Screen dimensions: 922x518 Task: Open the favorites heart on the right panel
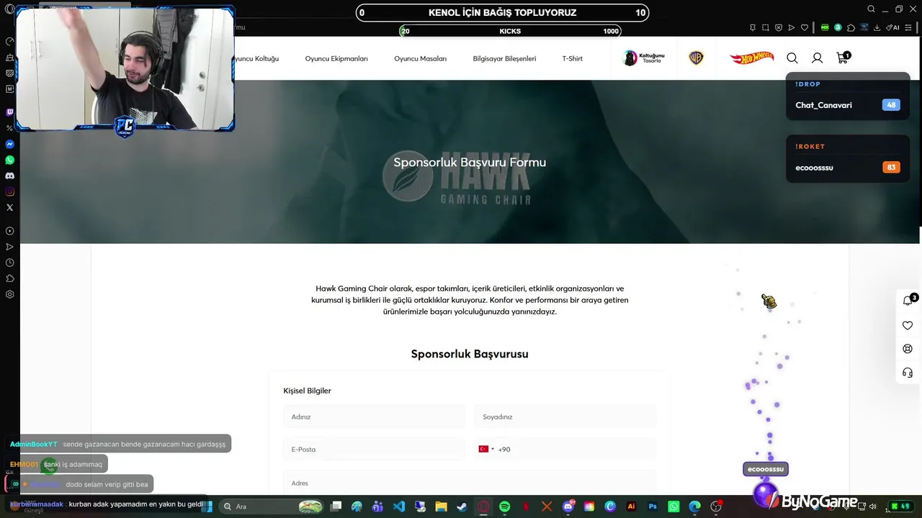point(908,325)
